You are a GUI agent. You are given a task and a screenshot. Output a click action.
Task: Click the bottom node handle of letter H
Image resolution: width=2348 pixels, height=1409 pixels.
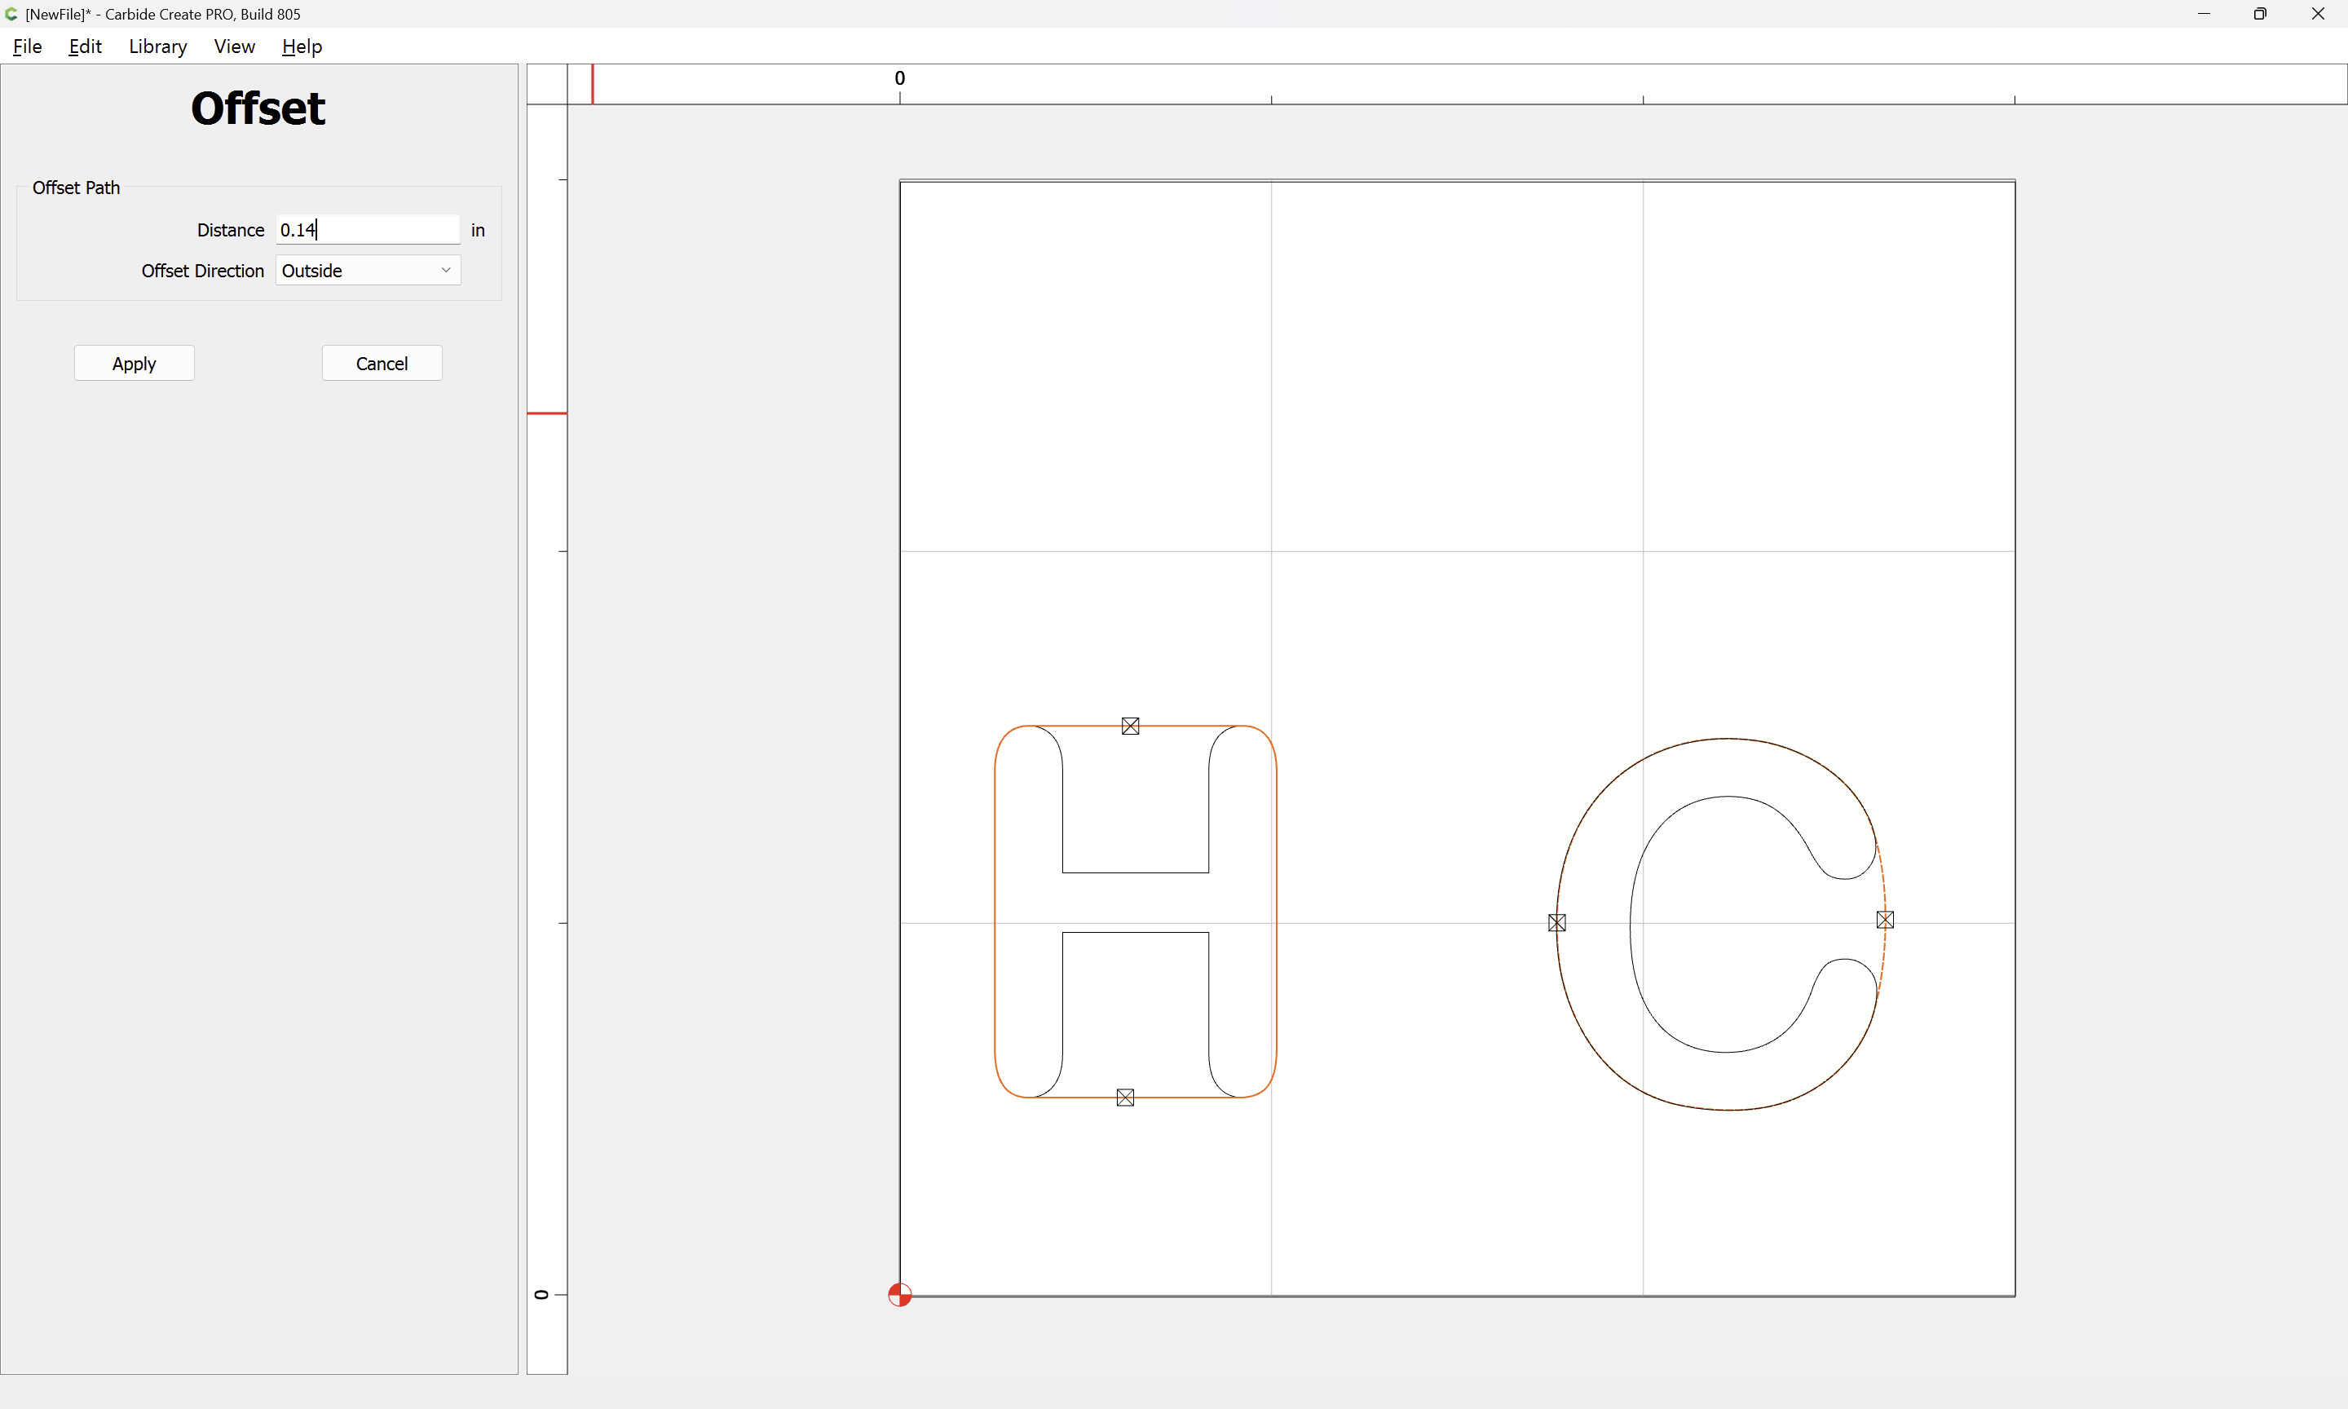[x=1126, y=1098]
